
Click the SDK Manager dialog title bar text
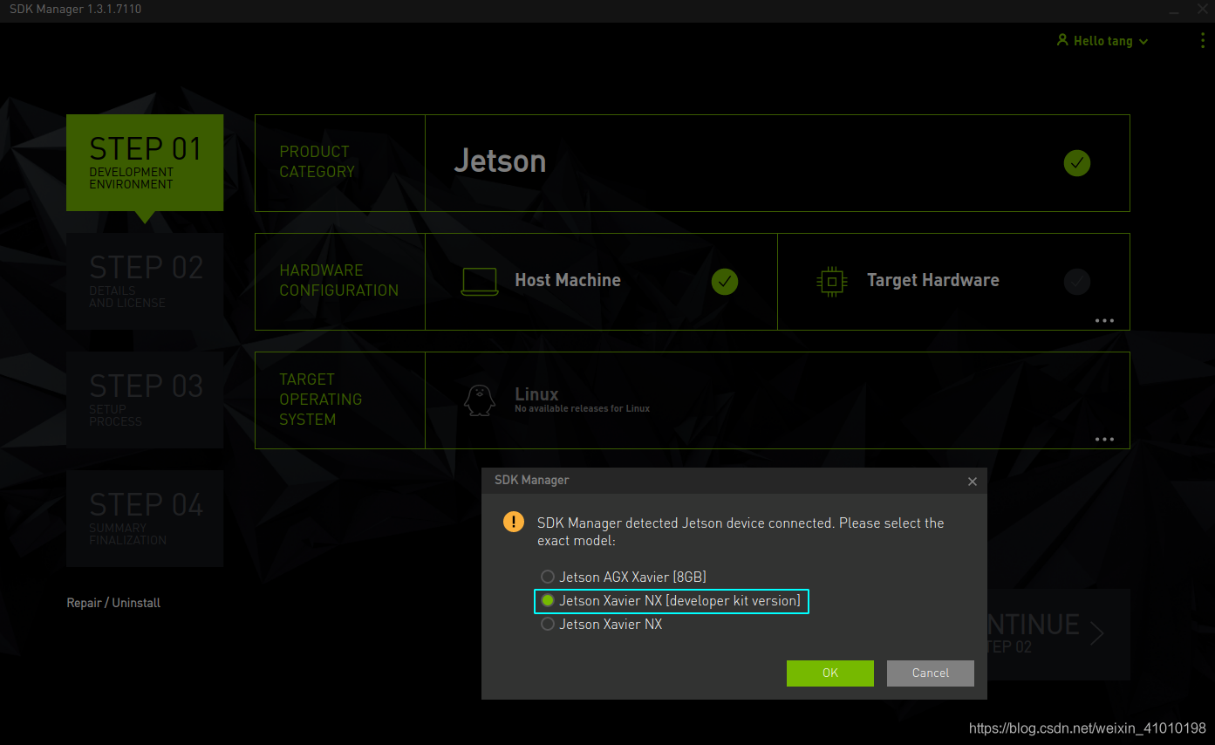531,480
